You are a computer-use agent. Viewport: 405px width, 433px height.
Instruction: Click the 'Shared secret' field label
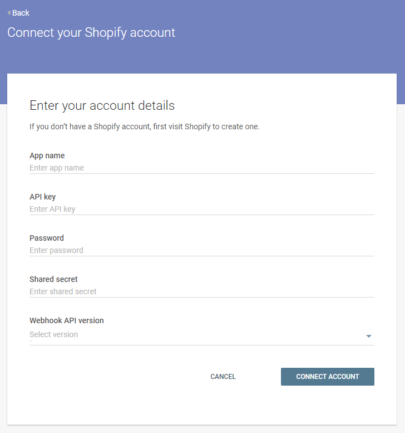pos(53,279)
